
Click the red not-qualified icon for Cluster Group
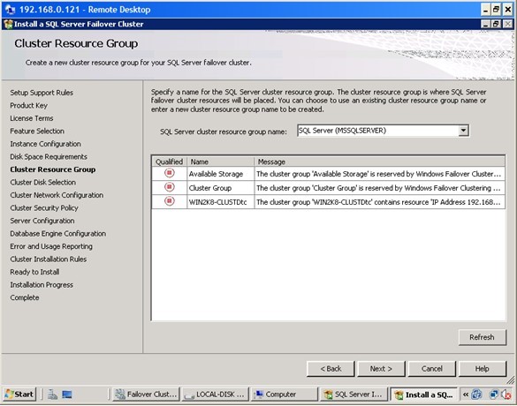[170, 187]
